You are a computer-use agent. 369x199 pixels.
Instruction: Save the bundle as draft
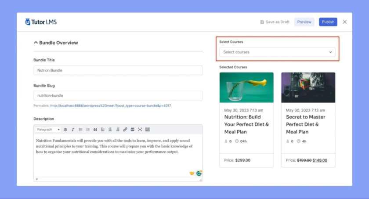click(275, 22)
